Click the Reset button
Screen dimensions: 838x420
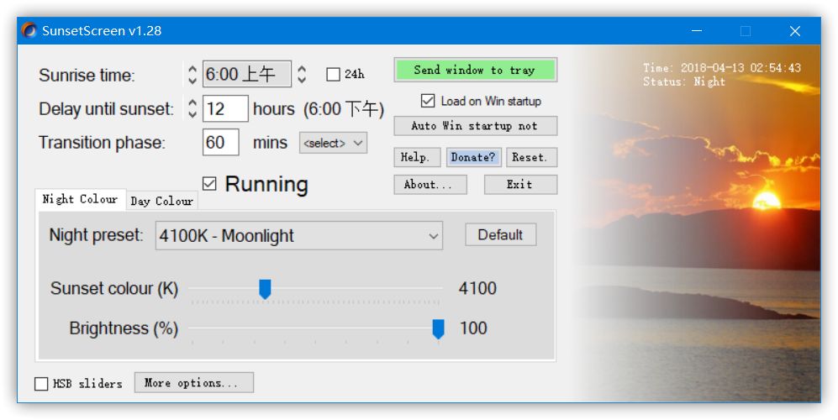[x=531, y=157]
